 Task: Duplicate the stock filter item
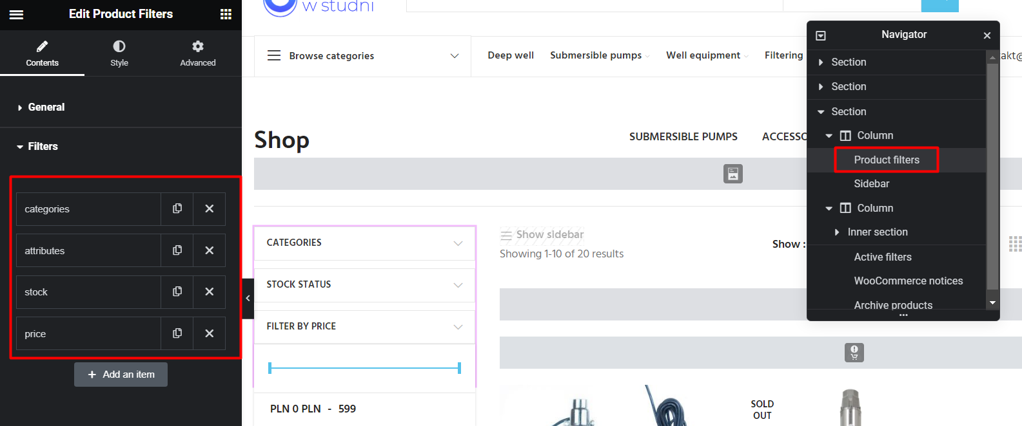coord(177,292)
